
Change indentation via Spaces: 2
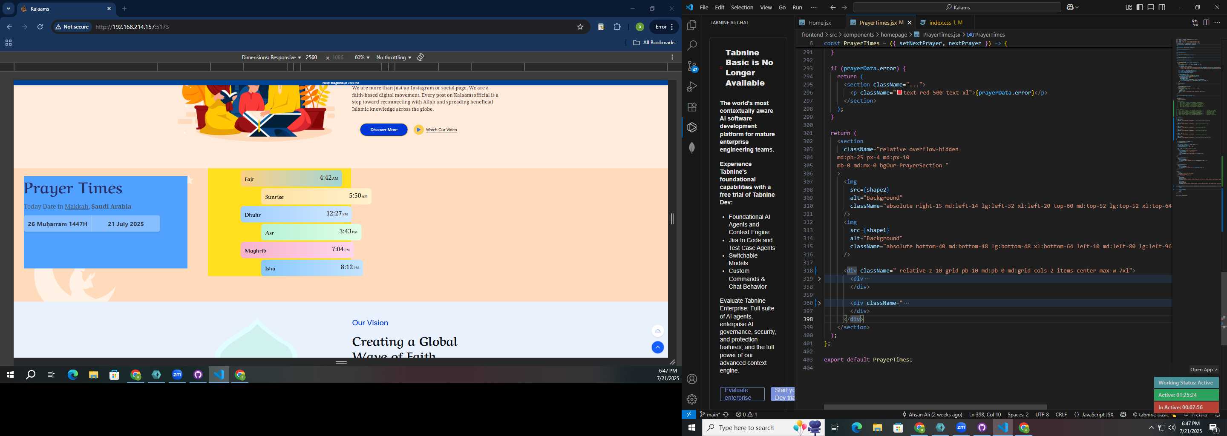pyautogui.click(x=1018, y=415)
